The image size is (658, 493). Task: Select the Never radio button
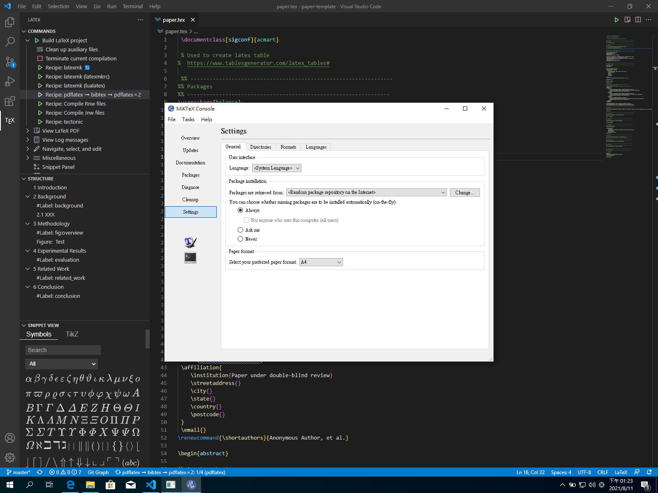coord(241,239)
